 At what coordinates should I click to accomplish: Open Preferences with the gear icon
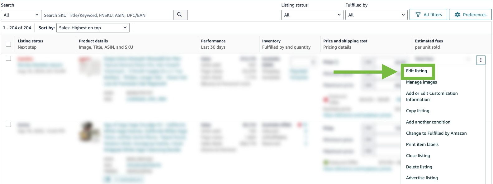pos(470,15)
